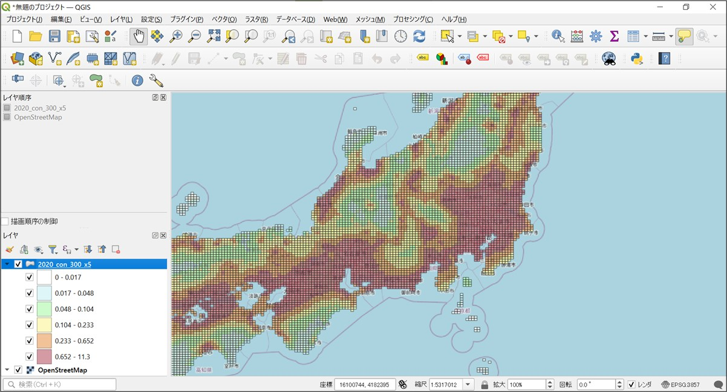Open the Data Source Manager
Screen dimensions: 727x392
click(17, 59)
